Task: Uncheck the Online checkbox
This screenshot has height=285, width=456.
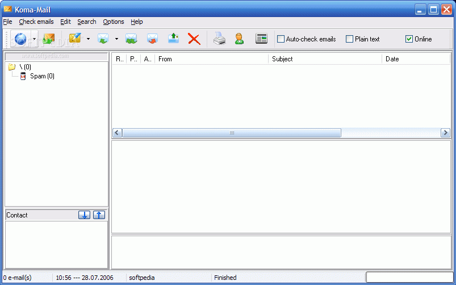Action: 409,39
